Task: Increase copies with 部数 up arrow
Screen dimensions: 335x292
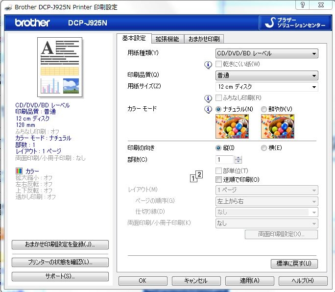Action: coord(238,158)
